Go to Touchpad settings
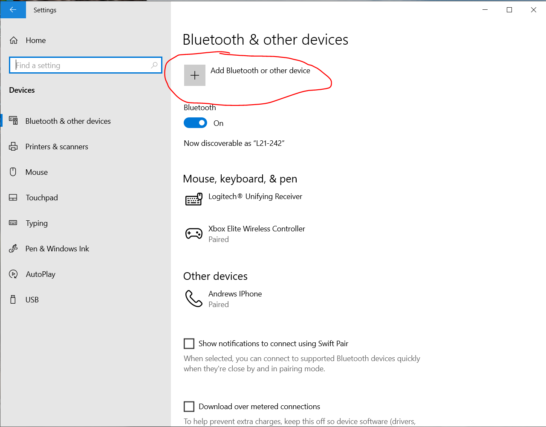Image resolution: width=546 pixels, height=427 pixels. point(41,198)
